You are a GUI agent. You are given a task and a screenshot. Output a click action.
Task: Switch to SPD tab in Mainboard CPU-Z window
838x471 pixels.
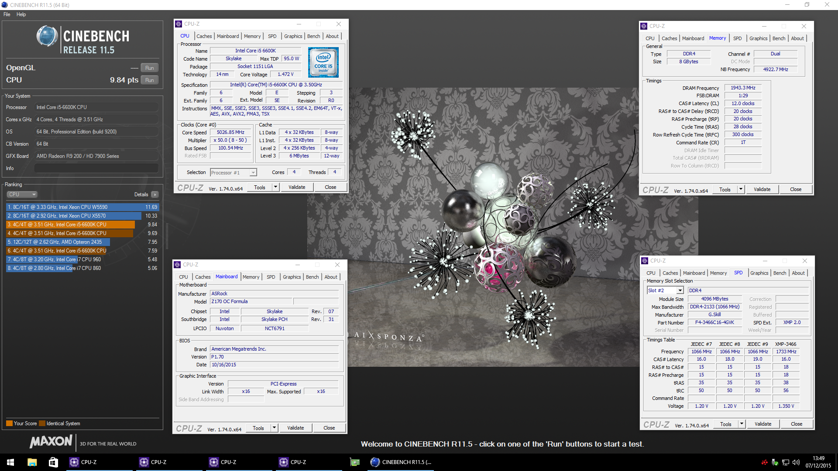click(x=271, y=277)
